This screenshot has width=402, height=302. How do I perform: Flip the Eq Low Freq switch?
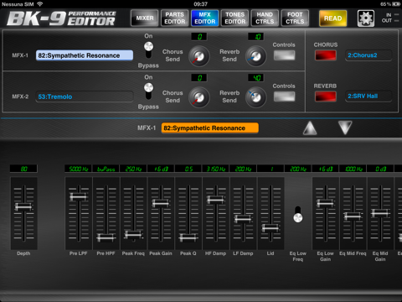298,214
